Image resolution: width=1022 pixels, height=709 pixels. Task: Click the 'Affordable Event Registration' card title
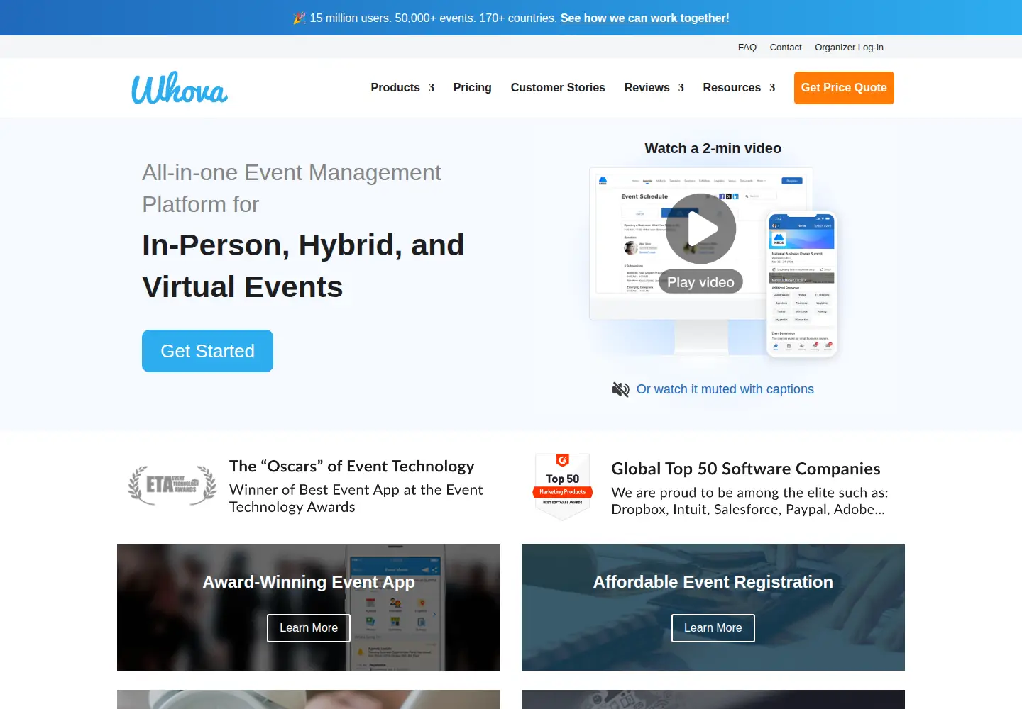pyautogui.click(x=713, y=582)
